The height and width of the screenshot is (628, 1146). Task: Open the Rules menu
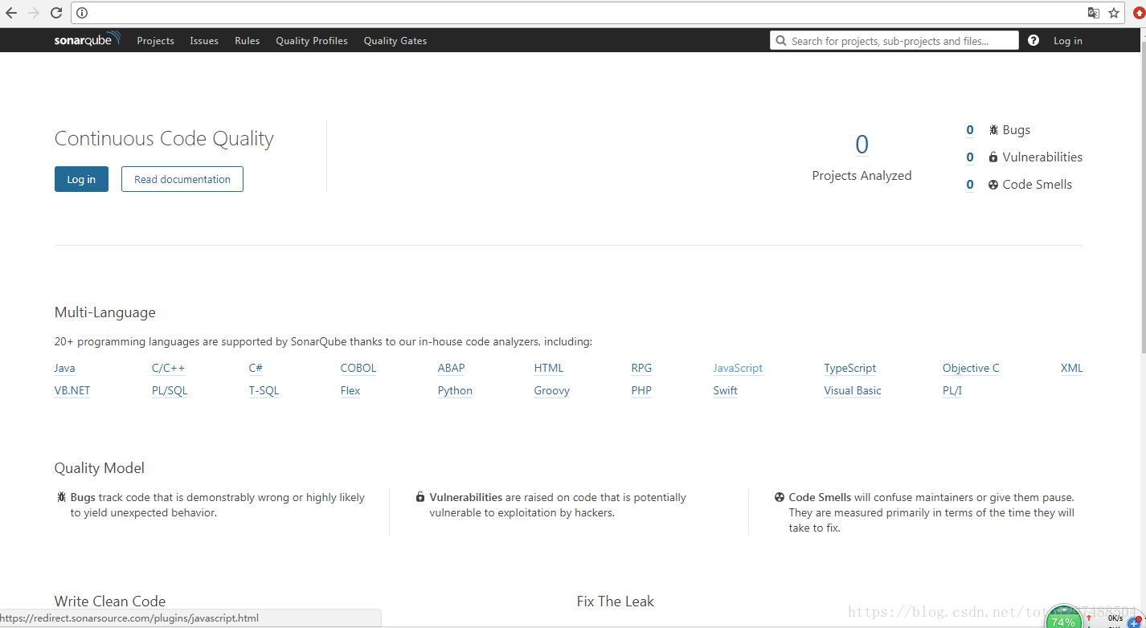click(248, 41)
